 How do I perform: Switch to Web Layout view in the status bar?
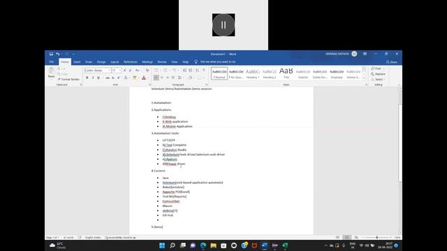coord(356,237)
